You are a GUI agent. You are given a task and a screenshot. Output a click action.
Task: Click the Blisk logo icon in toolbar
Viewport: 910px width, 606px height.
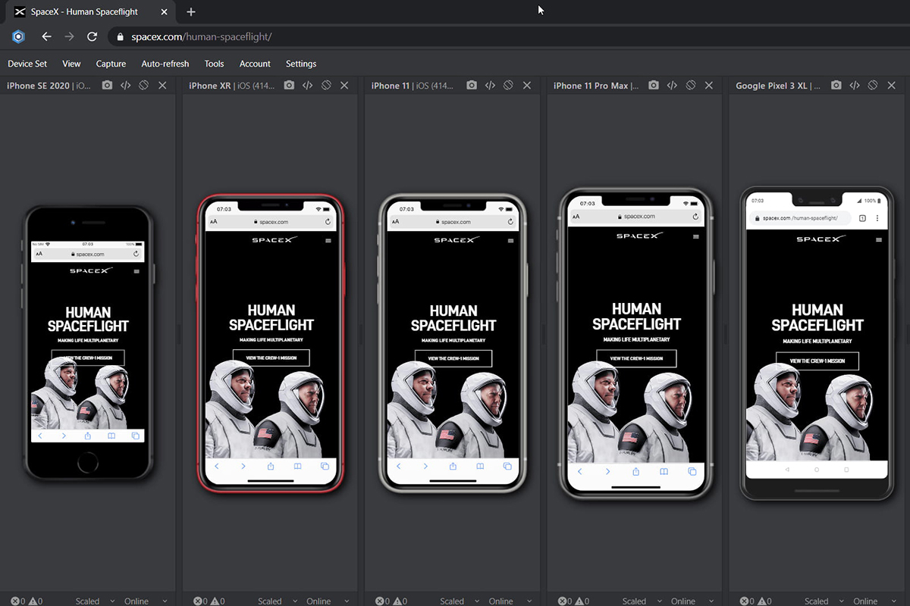[x=19, y=36]
